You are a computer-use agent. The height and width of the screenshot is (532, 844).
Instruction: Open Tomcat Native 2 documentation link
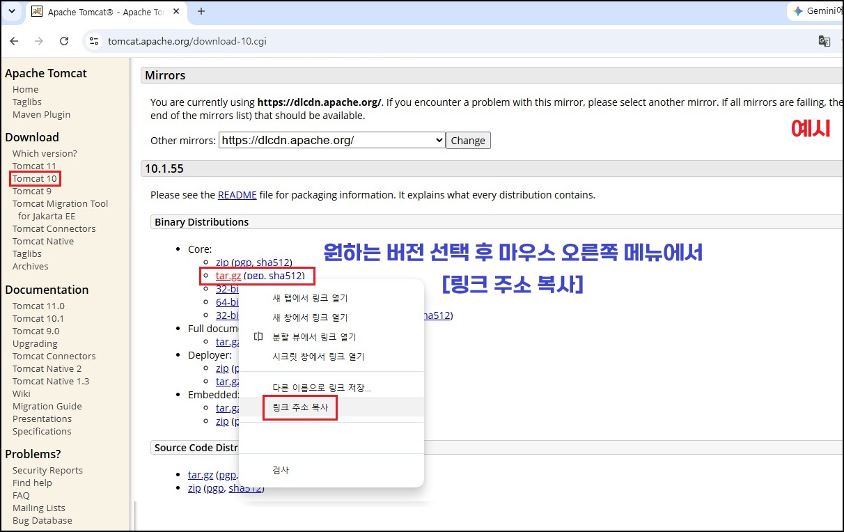point(47,368)
